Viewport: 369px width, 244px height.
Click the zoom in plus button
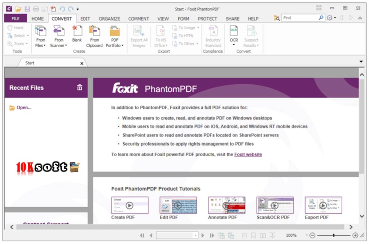355,235
